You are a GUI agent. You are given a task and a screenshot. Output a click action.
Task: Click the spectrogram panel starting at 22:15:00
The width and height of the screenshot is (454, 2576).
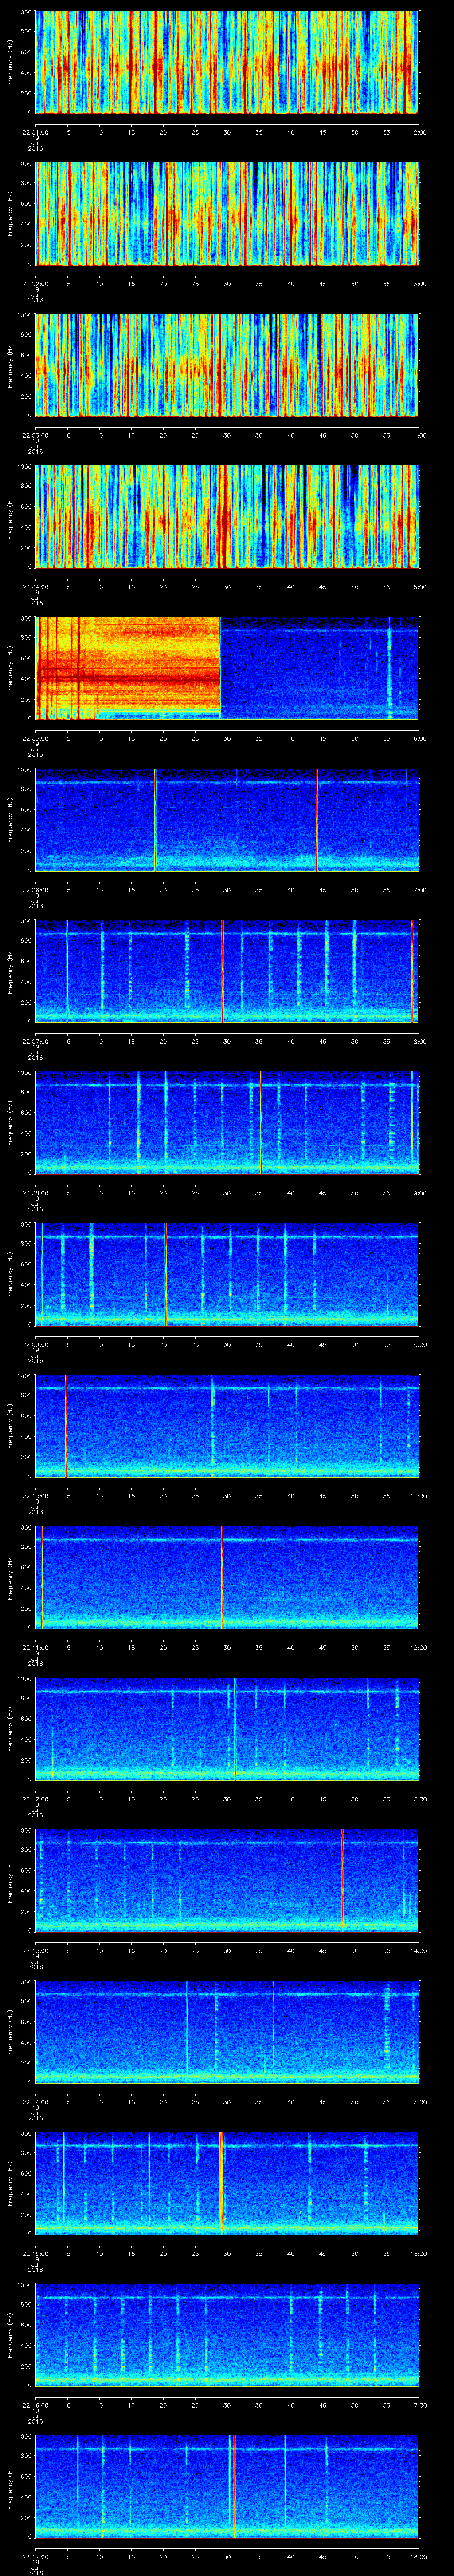coord(227,2183)
